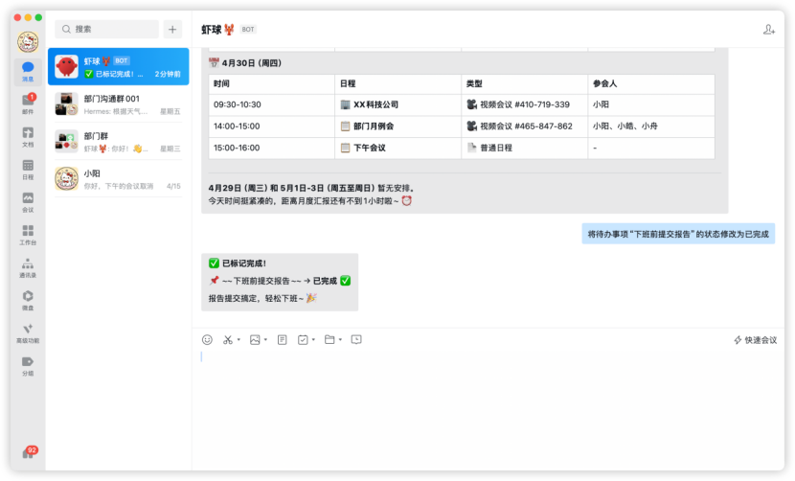Click the BOT tag in chat header

pos(248,30)
